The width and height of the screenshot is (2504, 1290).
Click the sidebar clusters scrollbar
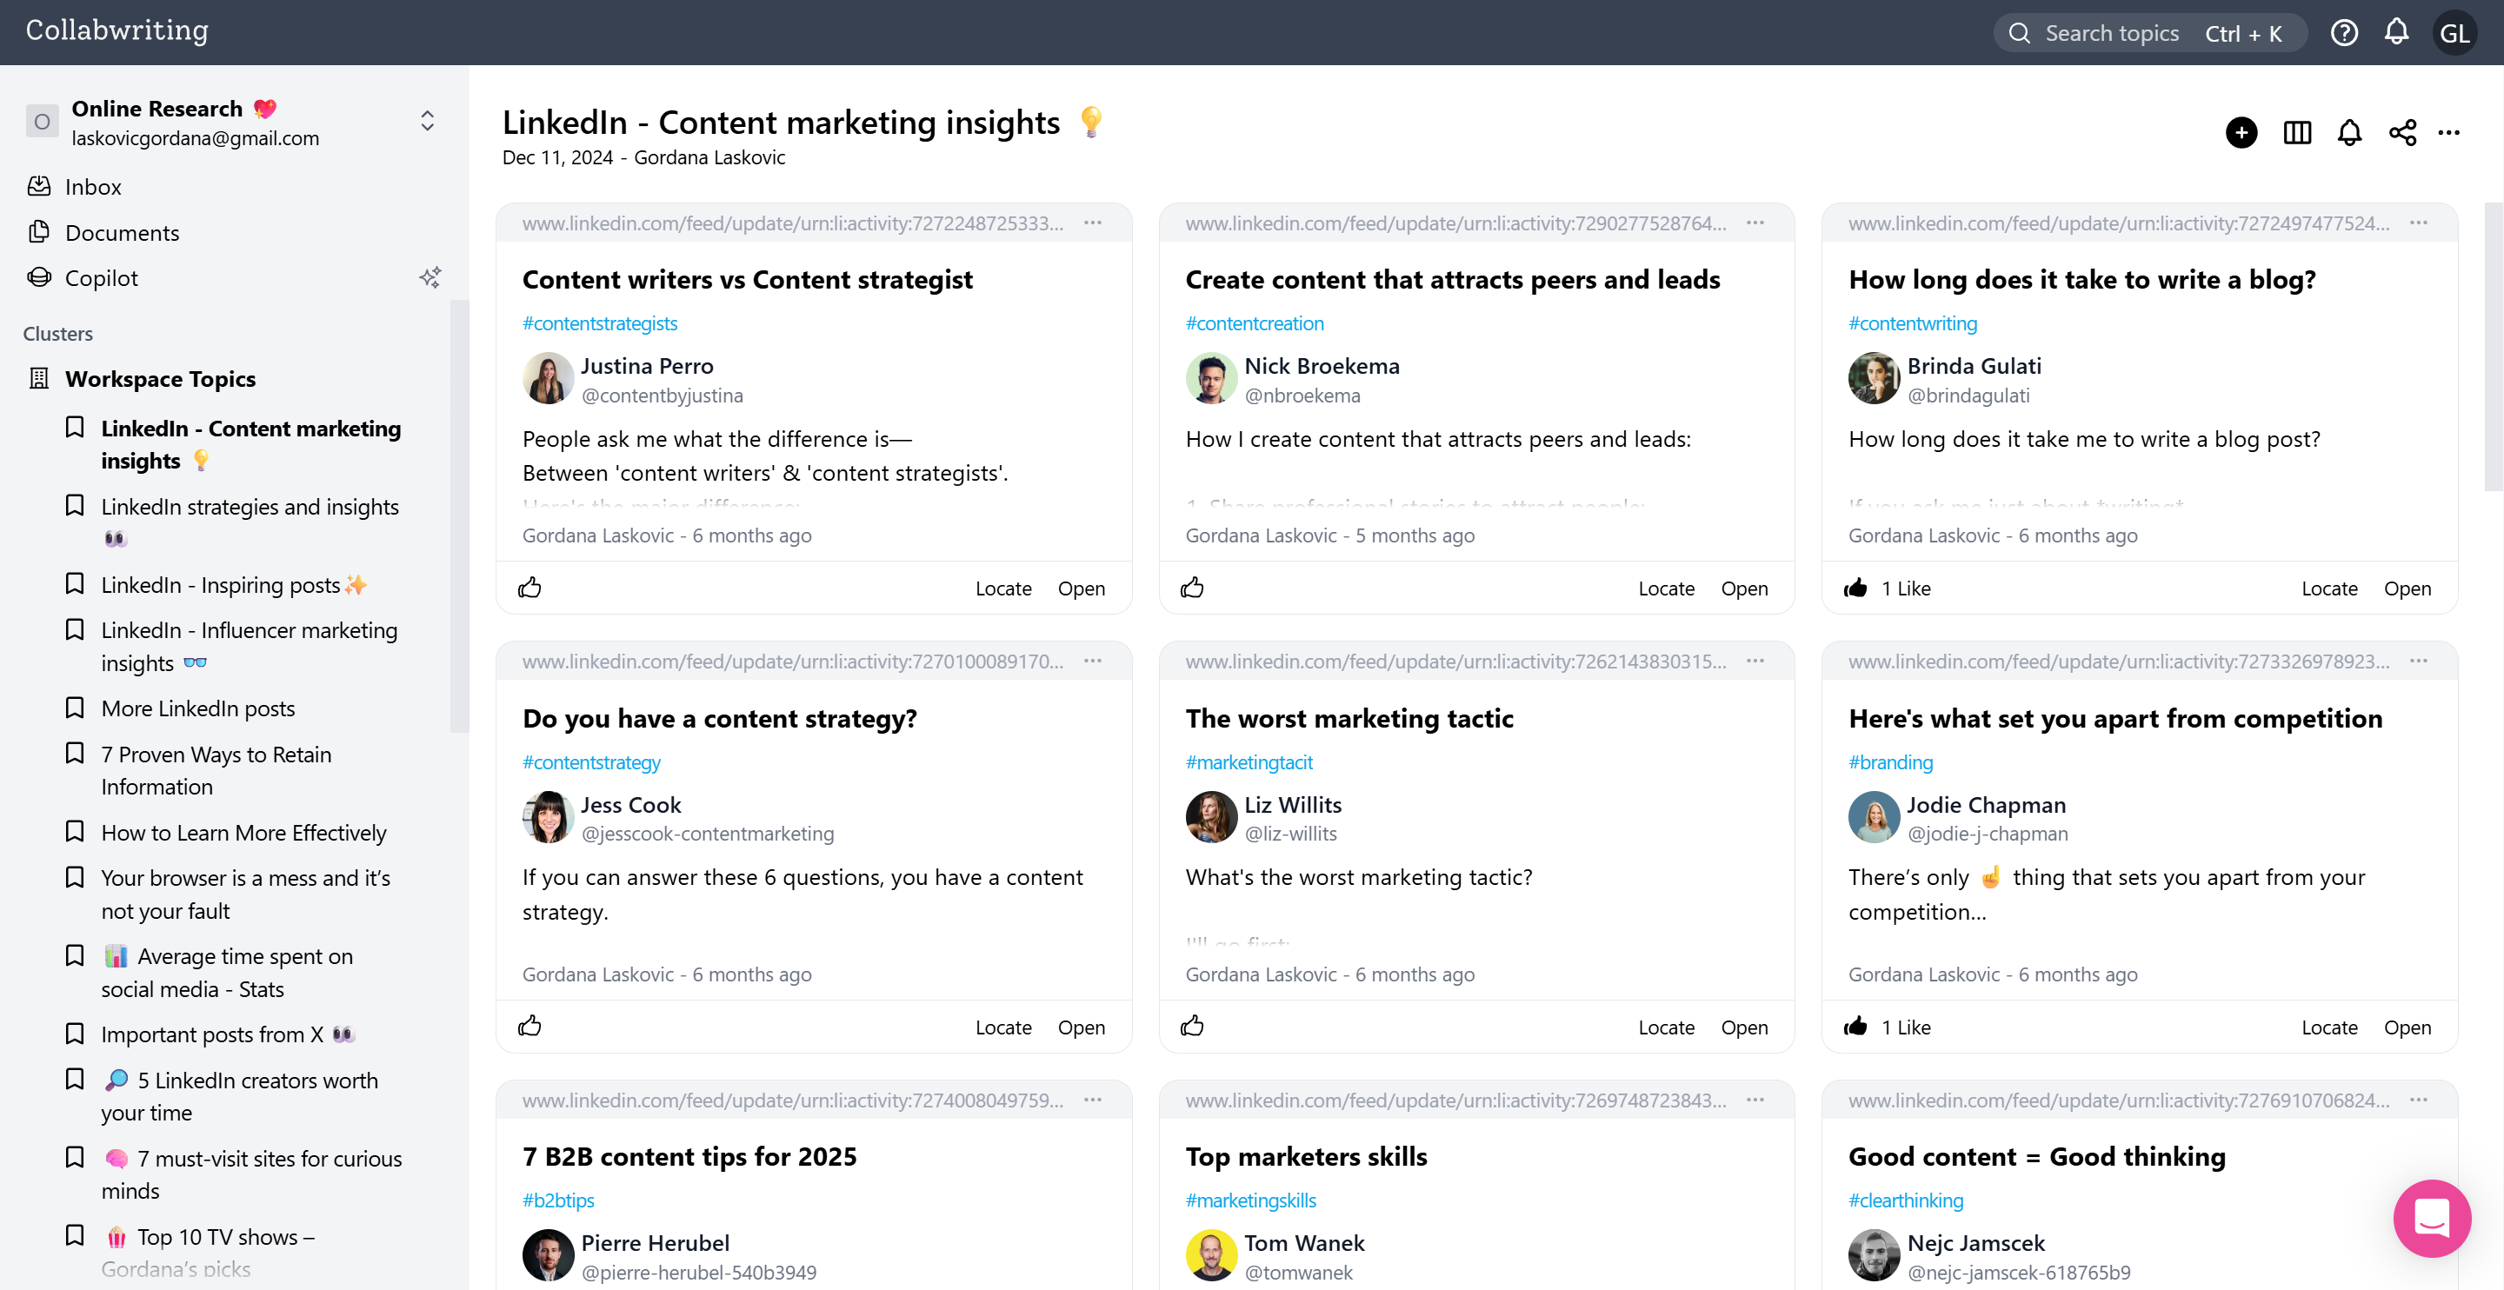(459, 515)
